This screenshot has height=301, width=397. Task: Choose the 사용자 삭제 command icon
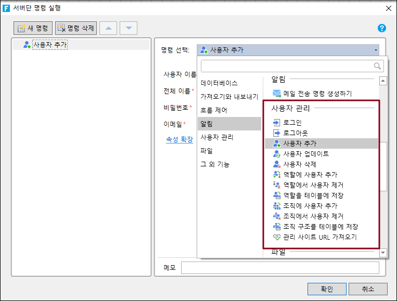click(277, 164)
